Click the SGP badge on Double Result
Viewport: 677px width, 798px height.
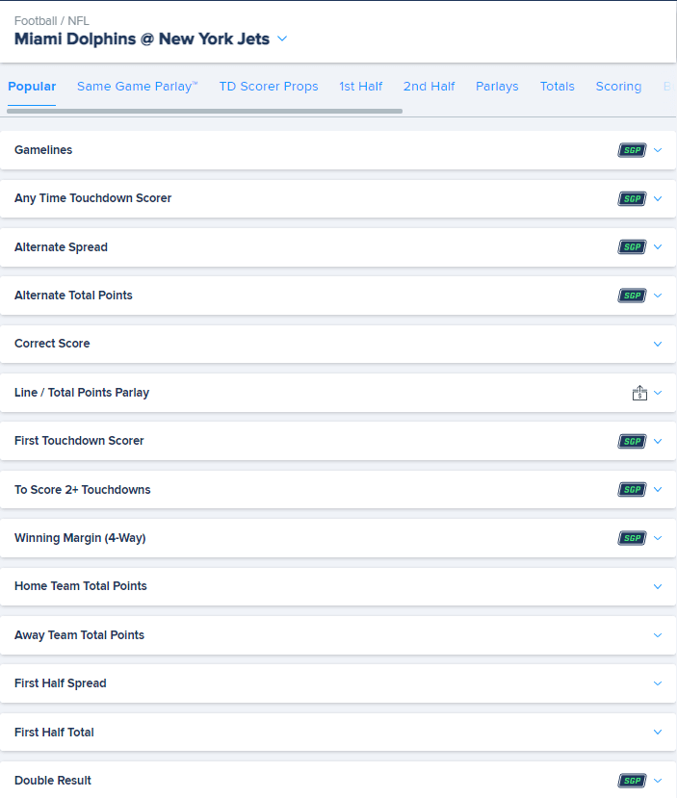(x=632, y=781)
